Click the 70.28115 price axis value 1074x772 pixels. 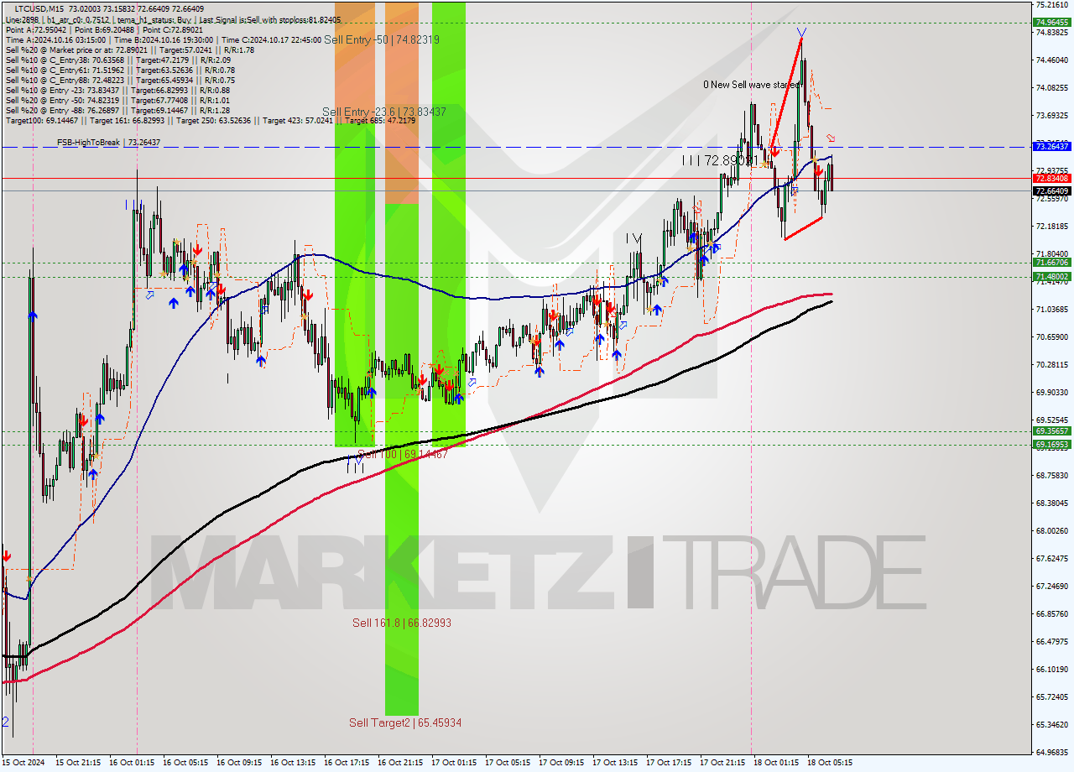click(1052, 364)
